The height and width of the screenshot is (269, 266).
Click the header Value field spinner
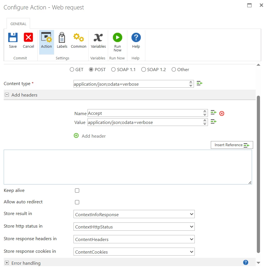205,122
